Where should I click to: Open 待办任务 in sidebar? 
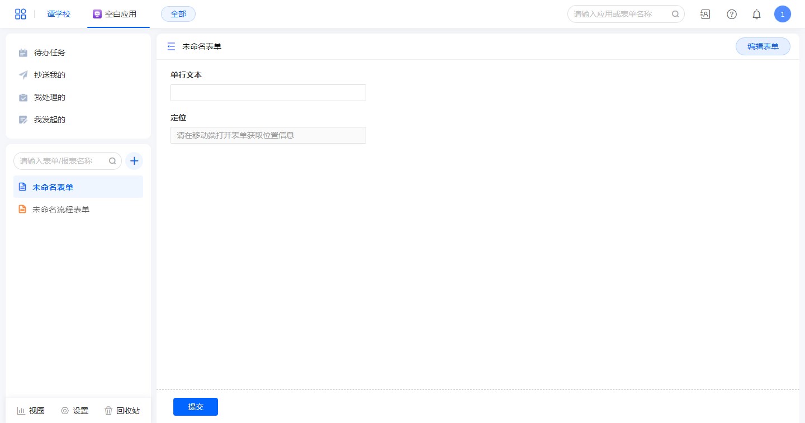(49, 53)
